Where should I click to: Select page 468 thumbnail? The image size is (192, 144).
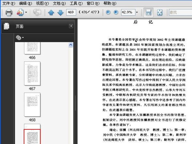point(32,104)
